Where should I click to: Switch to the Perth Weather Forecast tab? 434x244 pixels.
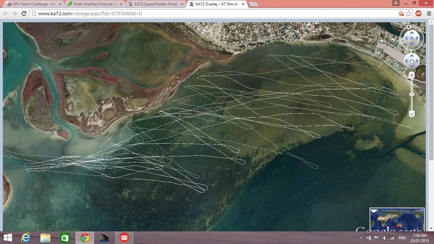pos(95,4)
